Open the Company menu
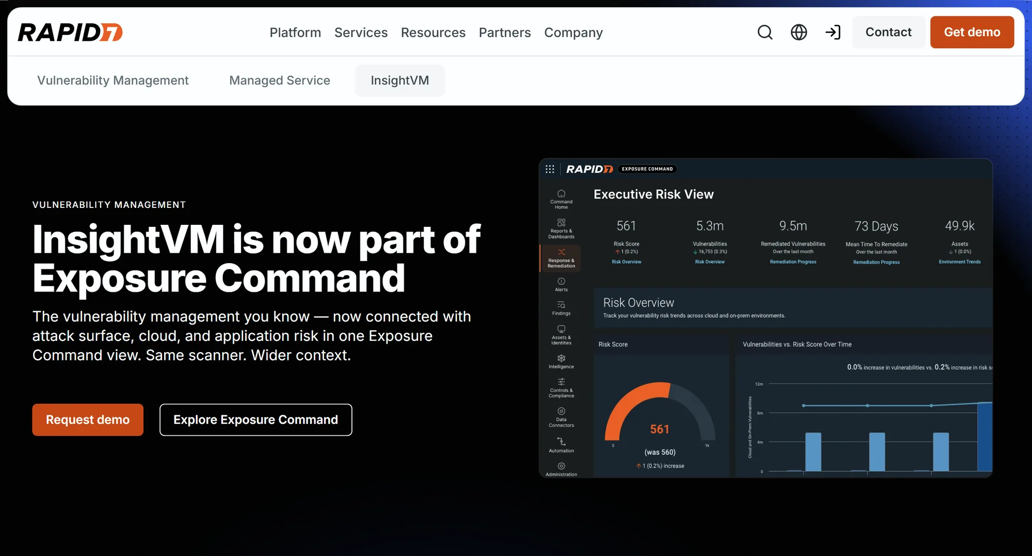The height and width of the screenshot is (556, 1032). click(573, 32)
